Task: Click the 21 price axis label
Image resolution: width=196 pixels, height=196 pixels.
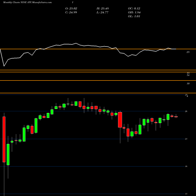Action: click(186, 139)
